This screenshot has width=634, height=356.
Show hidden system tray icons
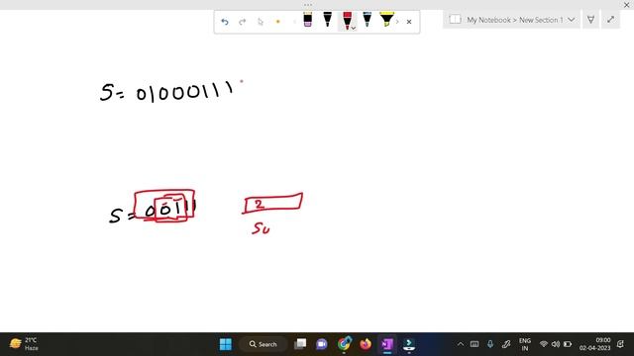click(460, 344)
